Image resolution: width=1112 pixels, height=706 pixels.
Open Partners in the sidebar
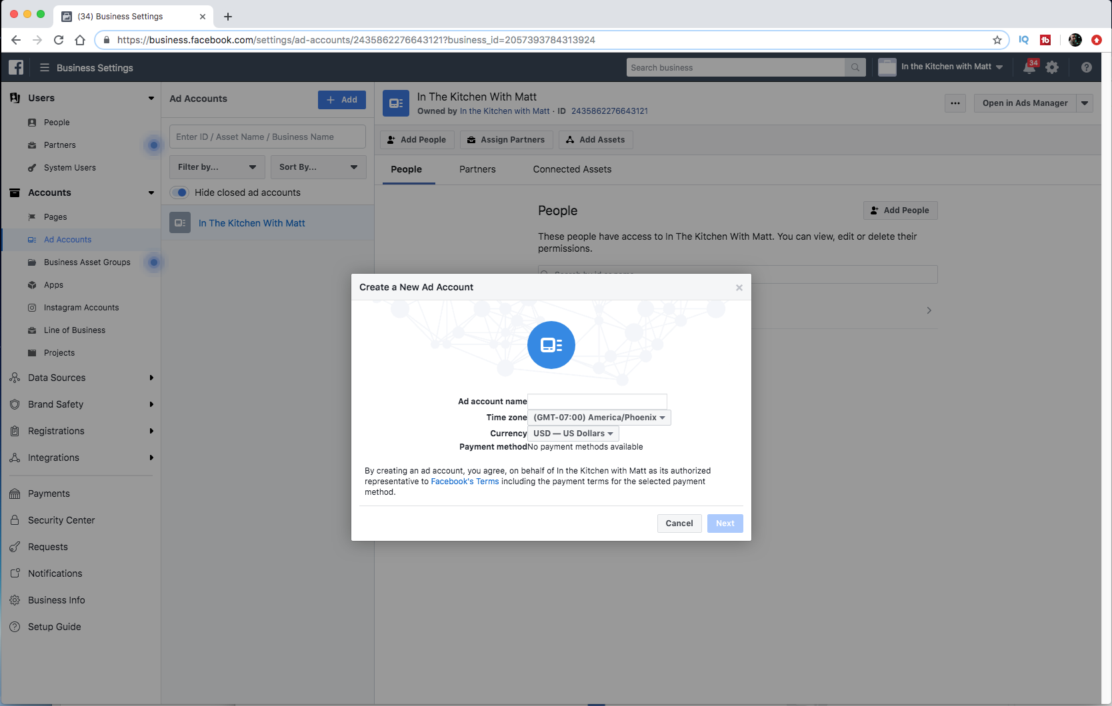(x=60, y=145)
